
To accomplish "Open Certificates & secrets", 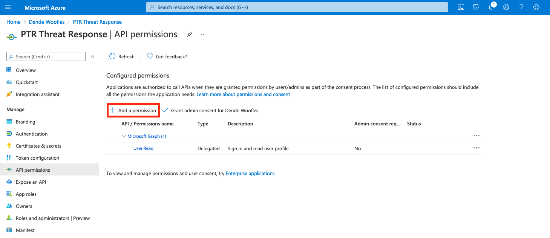I will point(38,146).
